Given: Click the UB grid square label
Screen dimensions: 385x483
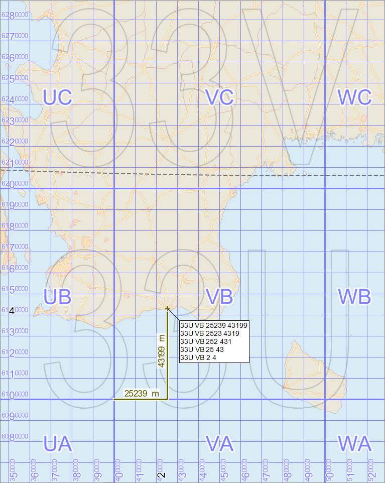Looking at the screenshot, I should point(57,297).
